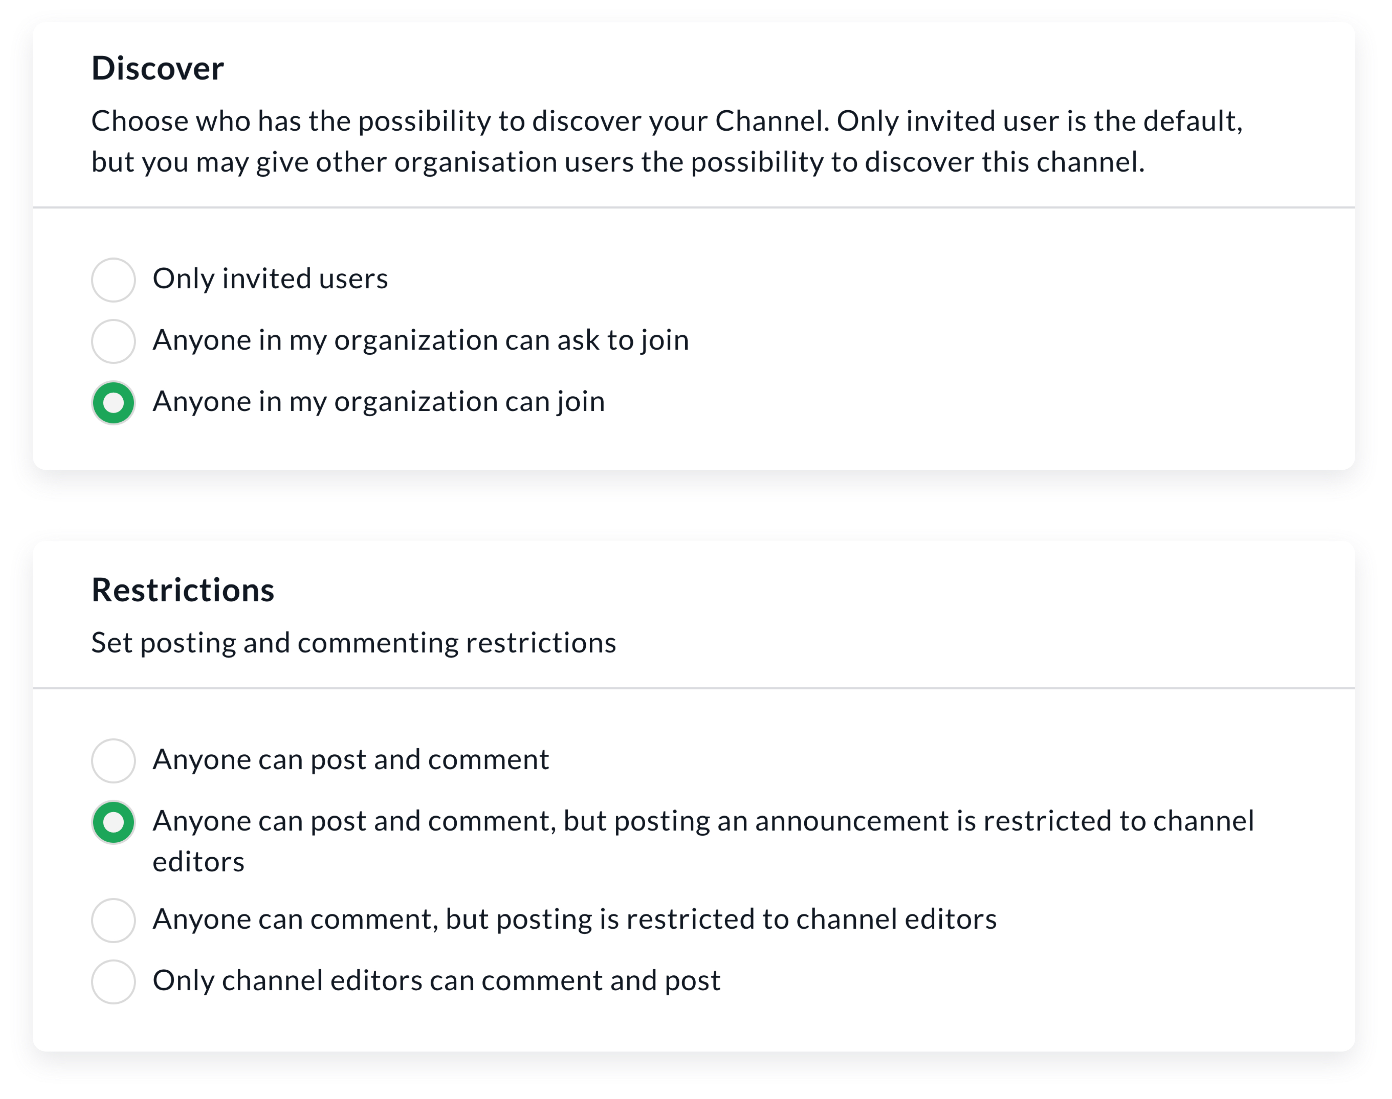Select the "Only invited users" radio button
This screenshot has height=1099, width=1392.
[113, 280]
